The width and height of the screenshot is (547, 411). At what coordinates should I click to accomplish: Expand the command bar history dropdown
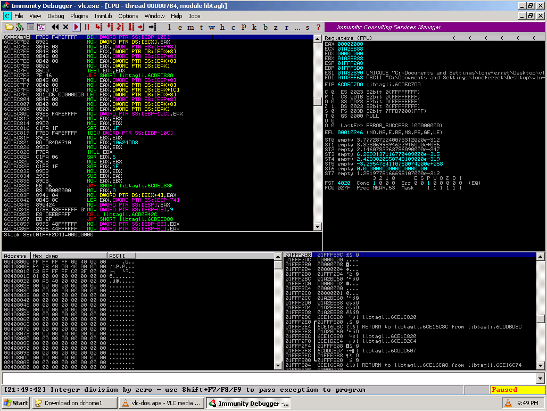pos(541,378)
